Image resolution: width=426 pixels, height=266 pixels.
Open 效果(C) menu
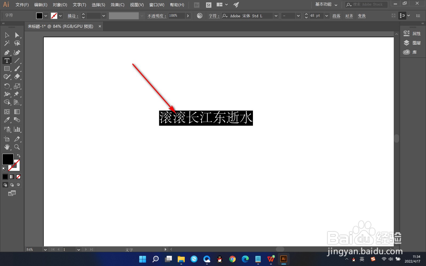click(x=117, y=5)
